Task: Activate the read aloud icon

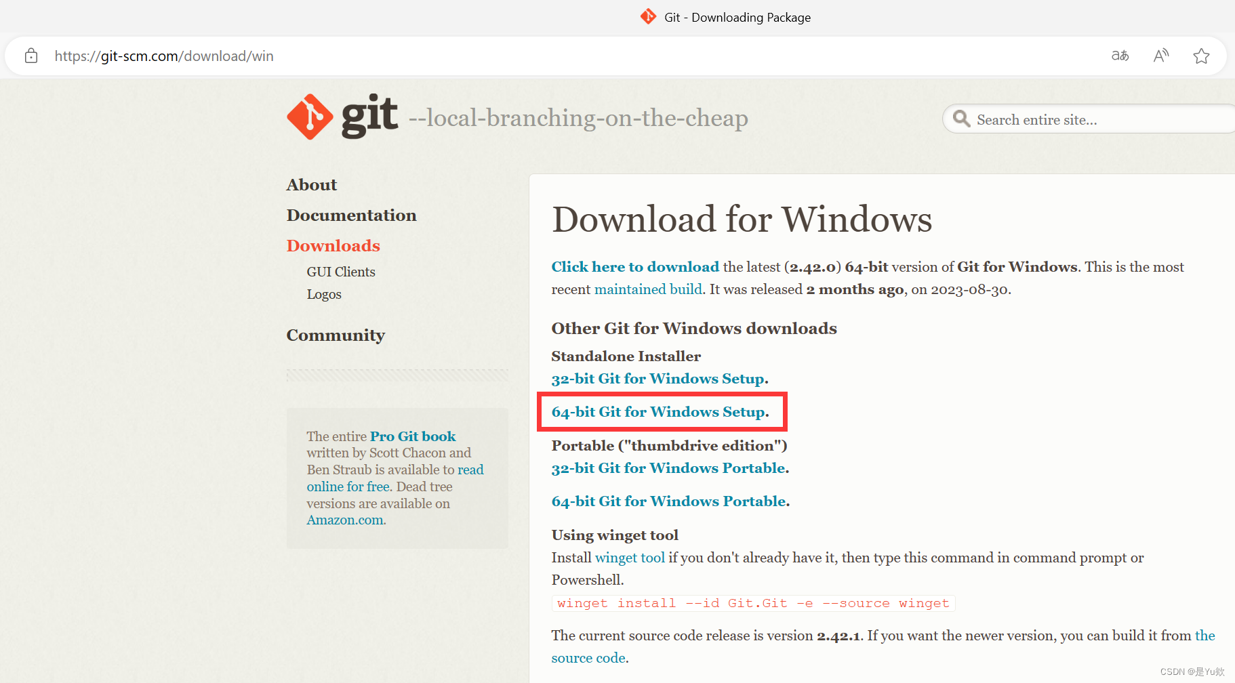Action: [x=1161, y=56]
